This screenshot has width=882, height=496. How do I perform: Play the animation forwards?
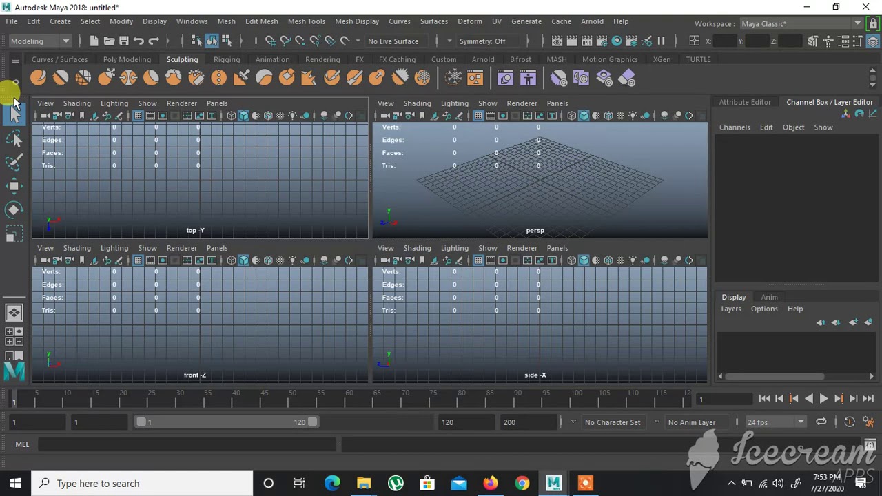coord(823,399)
